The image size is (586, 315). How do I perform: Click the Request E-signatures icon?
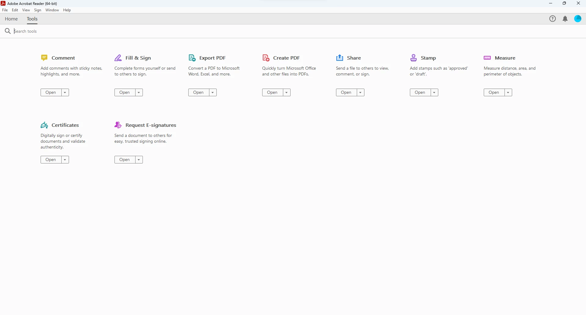[118, 125]
